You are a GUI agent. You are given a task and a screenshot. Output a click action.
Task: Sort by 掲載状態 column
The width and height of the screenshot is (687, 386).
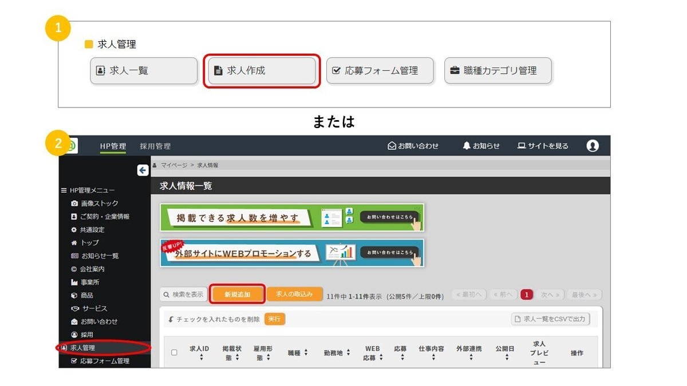click(x=231, y=353)
